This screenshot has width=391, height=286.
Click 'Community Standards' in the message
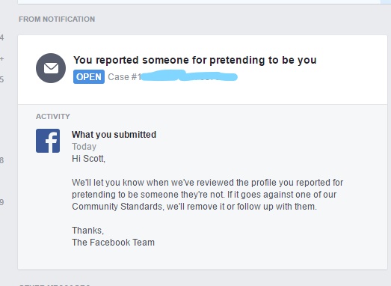pyautogui.click(x=117, y=207)
